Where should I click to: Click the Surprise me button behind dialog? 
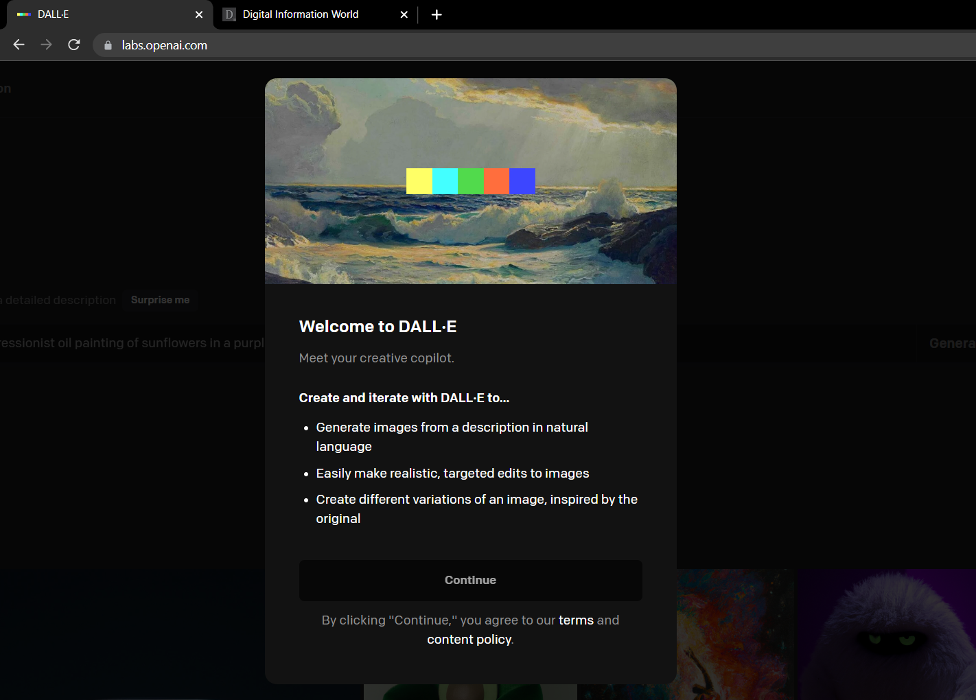click(161, 300)
